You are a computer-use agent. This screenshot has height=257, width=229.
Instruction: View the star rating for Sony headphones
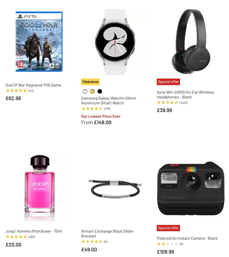(167, 103)
